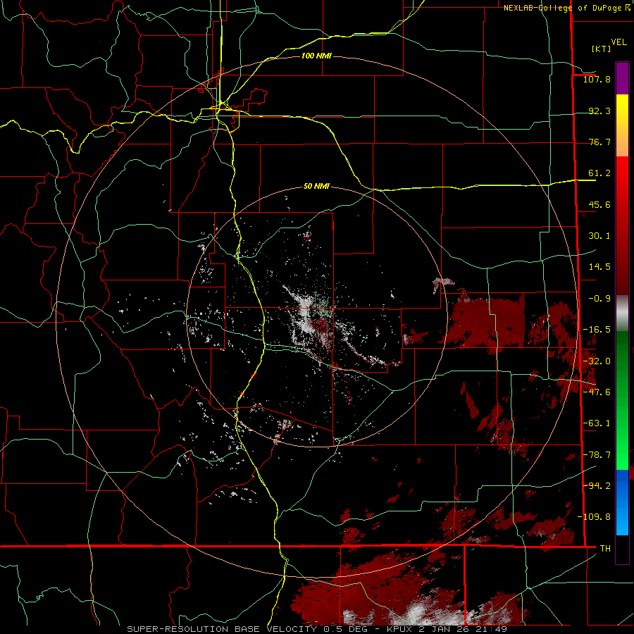Image resolution: width=634 pixels, height=634 pixels.
Task: Pick the purple segment of the color bar
Action: [622, 78]
